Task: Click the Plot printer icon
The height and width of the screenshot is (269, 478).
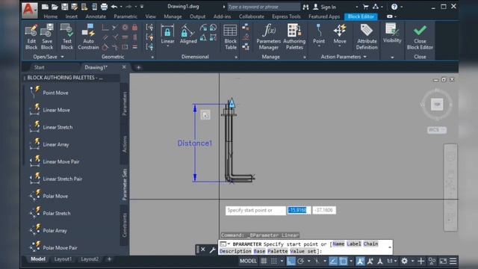Action: pyautogui.click(x=104, y=7)
